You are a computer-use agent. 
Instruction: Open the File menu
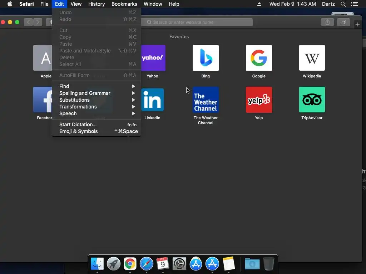point(44,4)
